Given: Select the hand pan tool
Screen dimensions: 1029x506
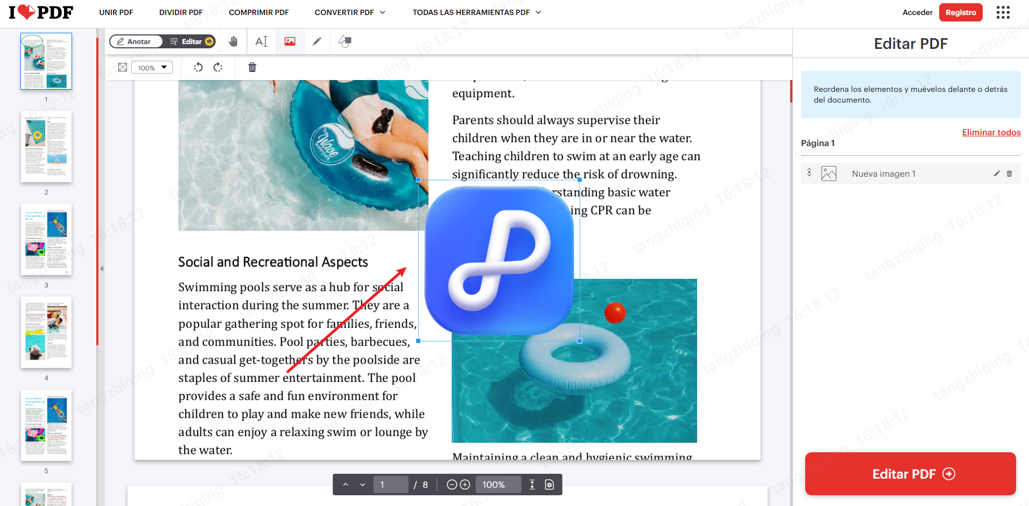Looking at the screenshot, I should click(x=233, y=41).
